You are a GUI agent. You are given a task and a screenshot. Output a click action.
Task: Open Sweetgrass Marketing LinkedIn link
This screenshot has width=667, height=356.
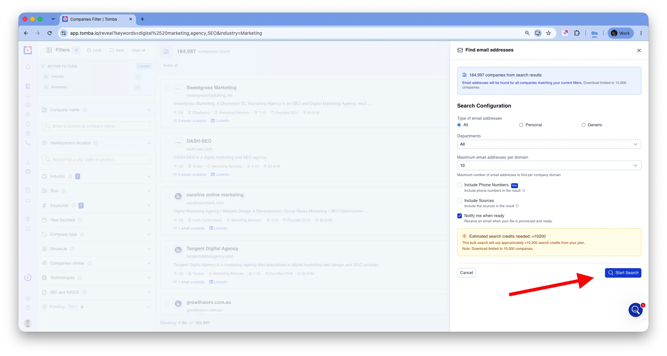(x=220, y=121)
